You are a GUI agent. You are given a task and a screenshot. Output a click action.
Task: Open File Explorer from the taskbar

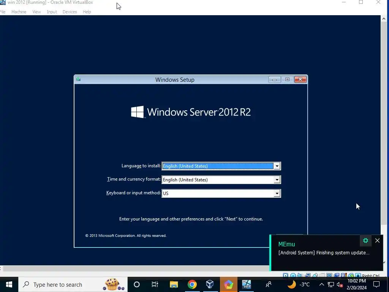pos(174,284)
